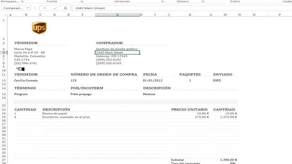292x164 pixels.
Task: Click the PAQUETES heading
Action: [190, 74]
